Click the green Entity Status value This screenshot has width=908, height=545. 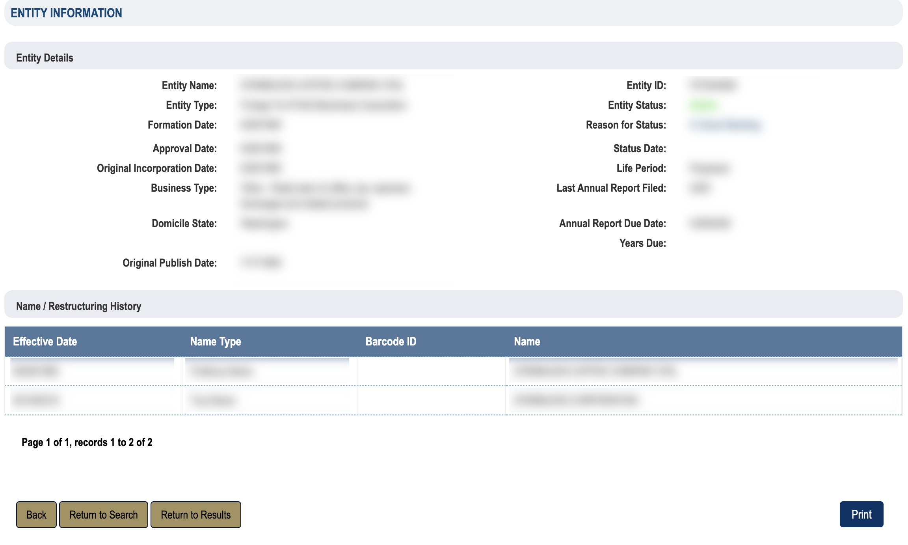(x=703, y=105)
